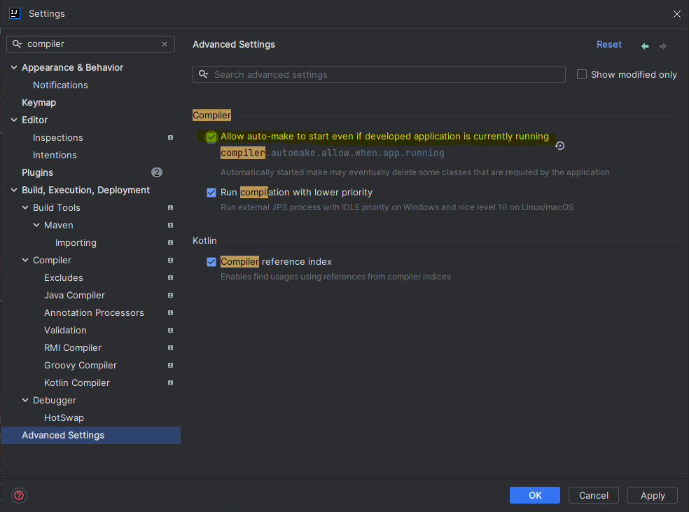Open Notifications settings page

click(x=60, y=85)
